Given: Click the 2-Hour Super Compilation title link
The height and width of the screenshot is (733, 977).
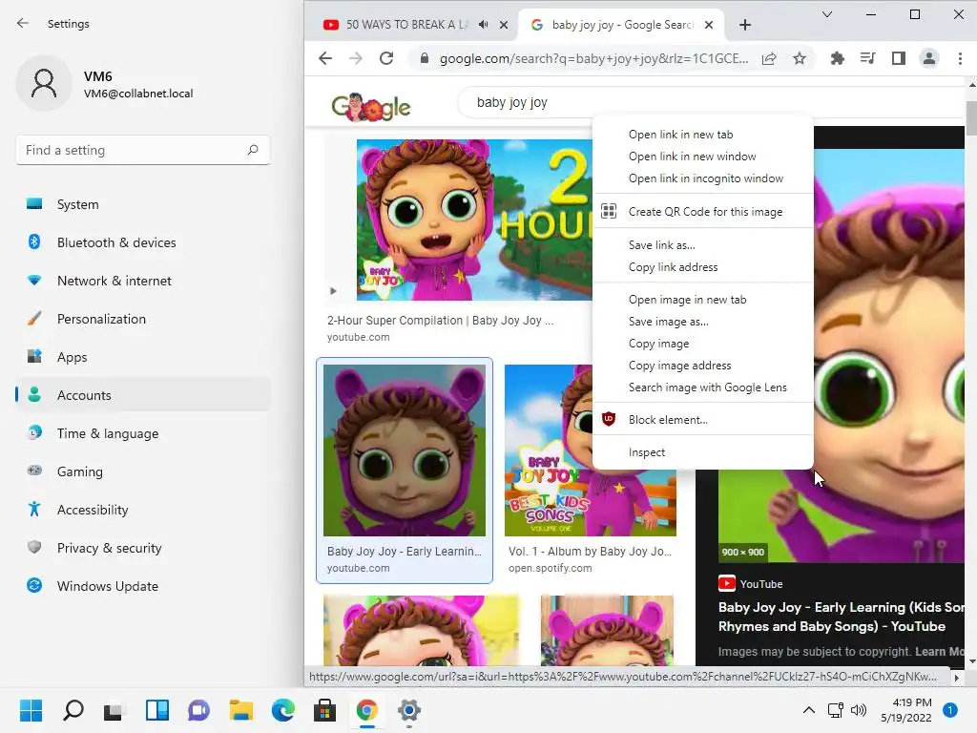Looking at the screenshot, I should coord(440,321).
